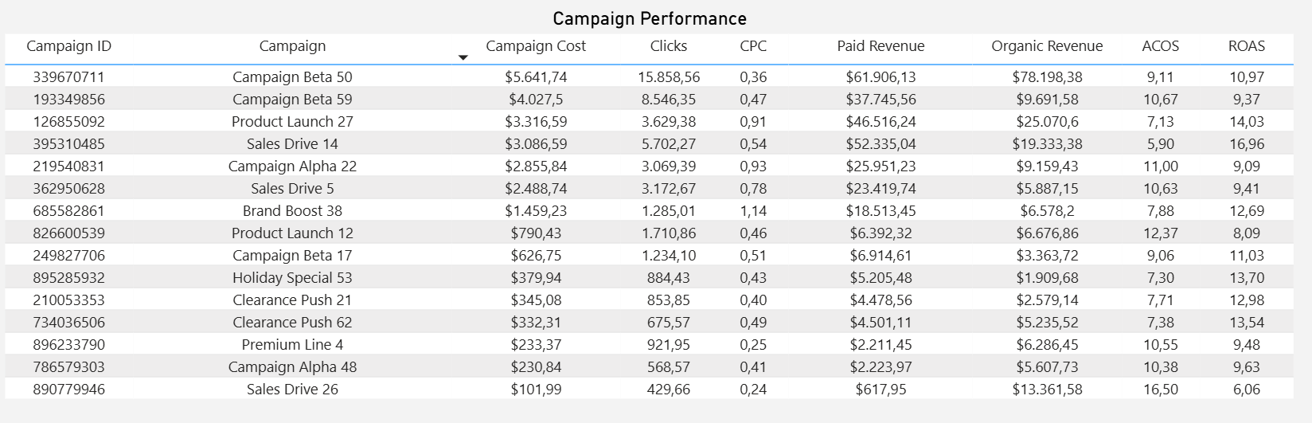
Task: Select Premium Line 4 row
Action: (x=292, y=345)
